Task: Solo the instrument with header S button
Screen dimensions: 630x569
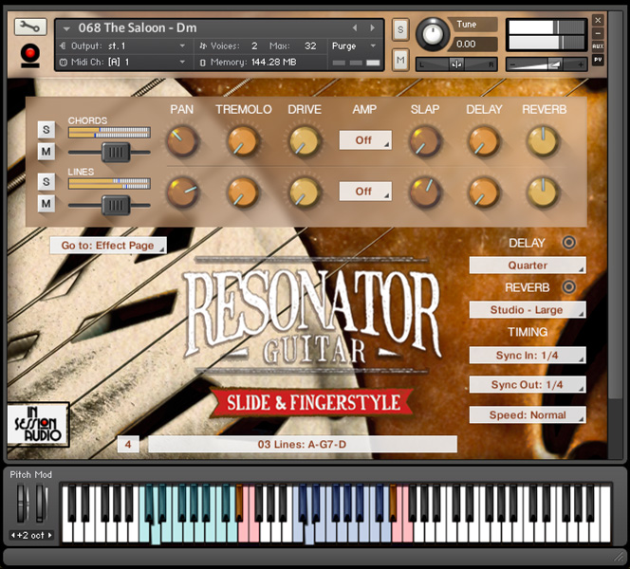Action: [400, 29]
